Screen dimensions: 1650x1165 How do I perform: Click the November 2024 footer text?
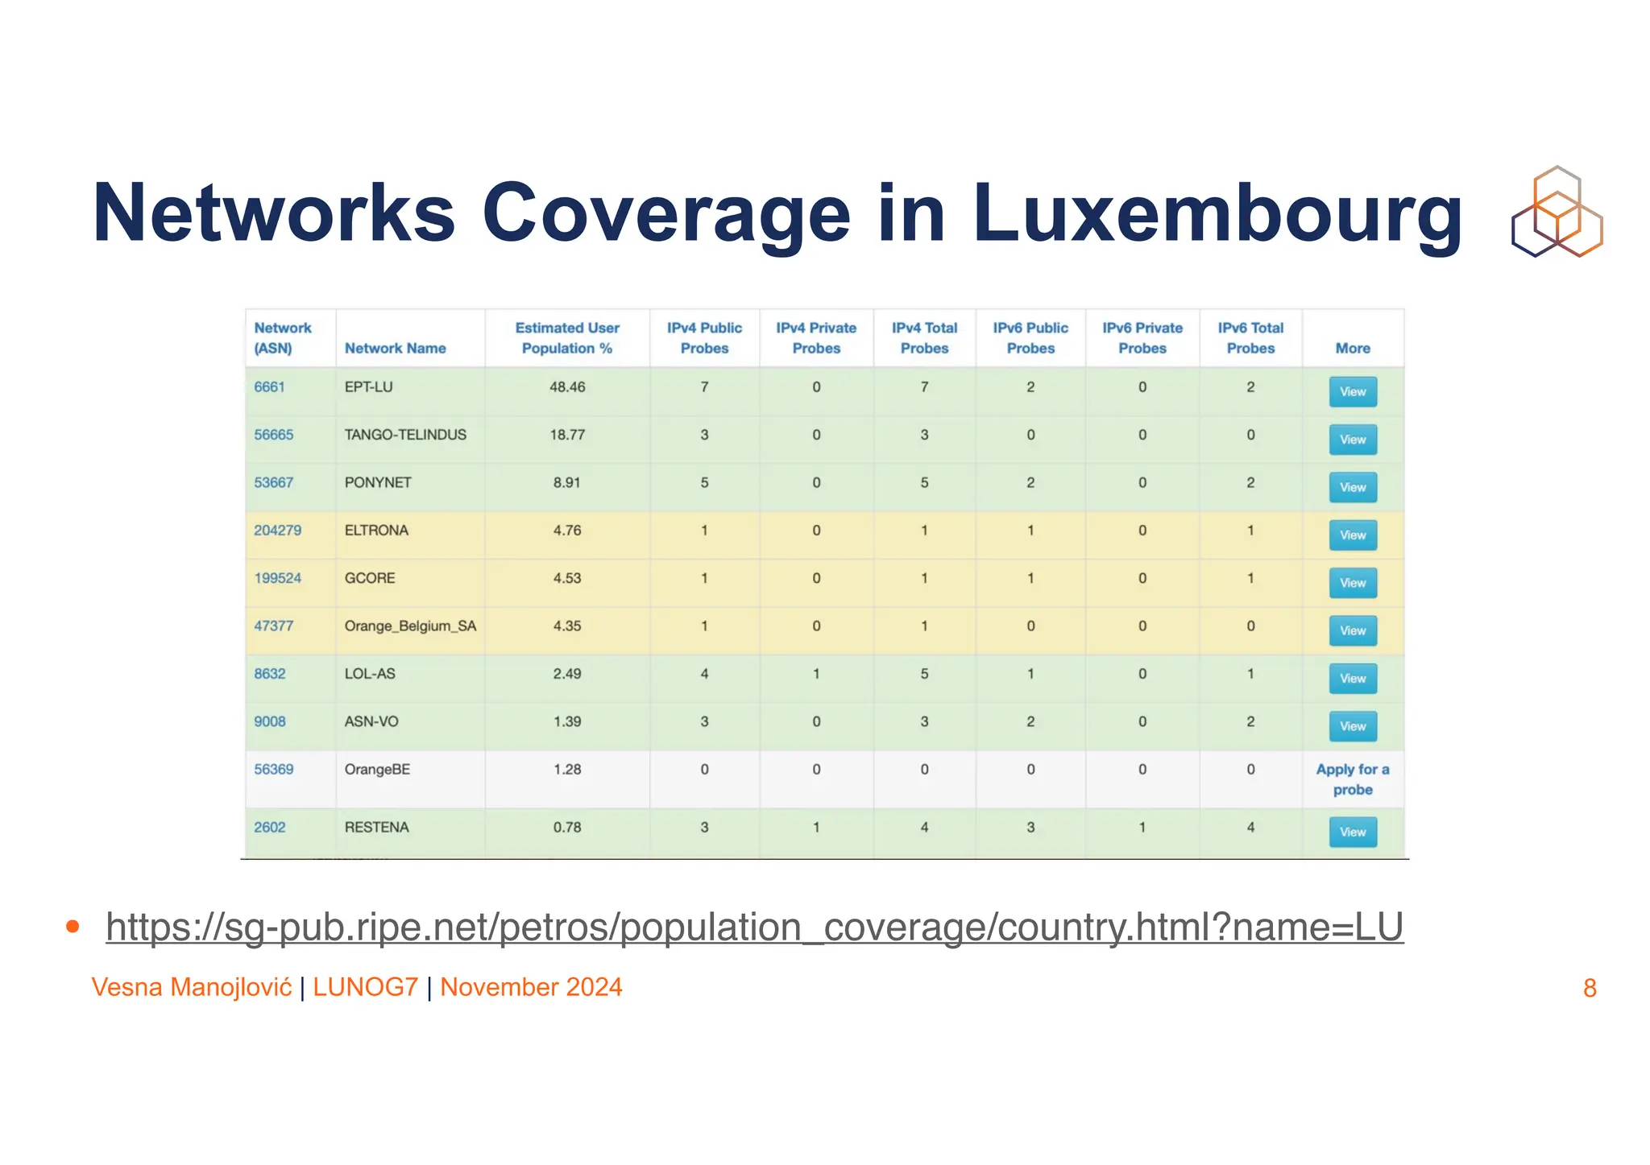click(531, 987)
